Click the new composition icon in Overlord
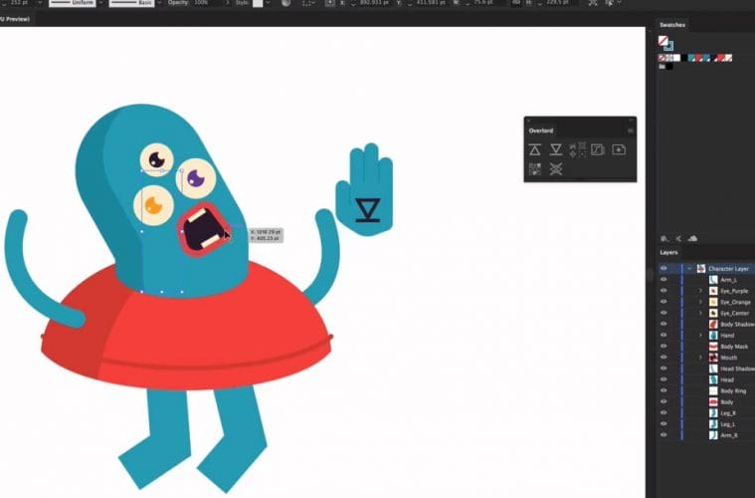The image size is (755, 498). click(619, 150)
